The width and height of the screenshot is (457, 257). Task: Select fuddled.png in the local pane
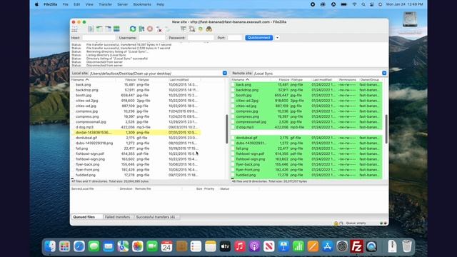(136, 175)
